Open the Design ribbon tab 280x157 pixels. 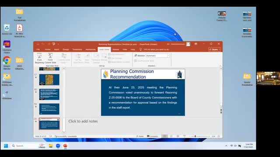click(66, 49)
